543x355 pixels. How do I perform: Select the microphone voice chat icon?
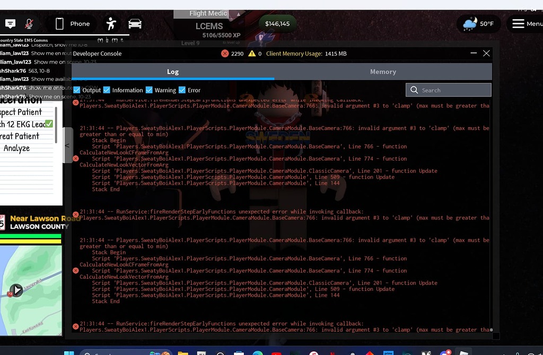(x=29, y=23)
